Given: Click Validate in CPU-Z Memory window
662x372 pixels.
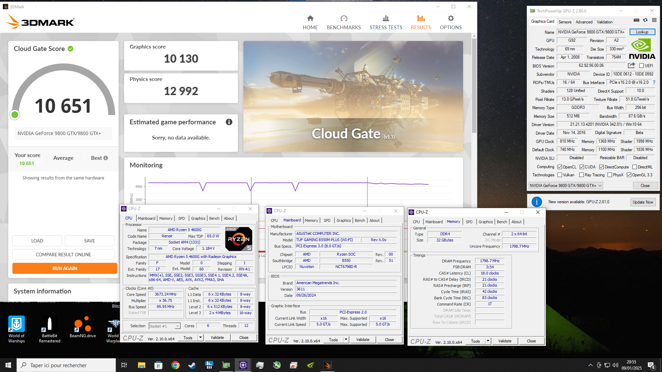Looking at the screenshot, I should [505, 341].
